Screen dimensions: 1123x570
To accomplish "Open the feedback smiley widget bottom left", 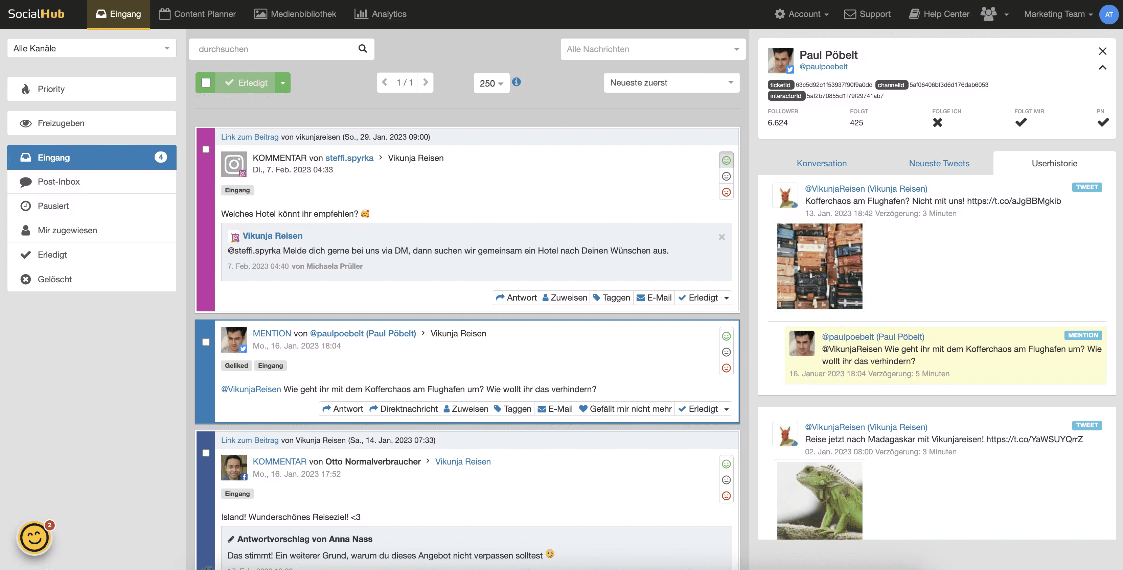I will click(34, 538).
